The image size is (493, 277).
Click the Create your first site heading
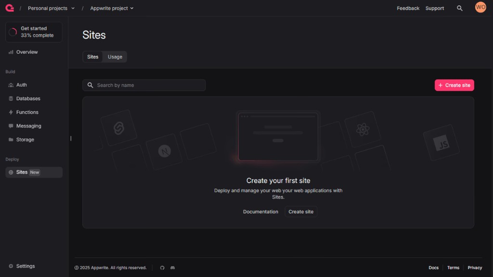(278, 181)
